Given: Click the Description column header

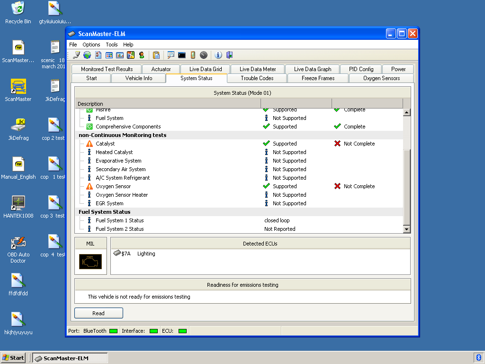Looking at the screenshot, I should 168,104.
